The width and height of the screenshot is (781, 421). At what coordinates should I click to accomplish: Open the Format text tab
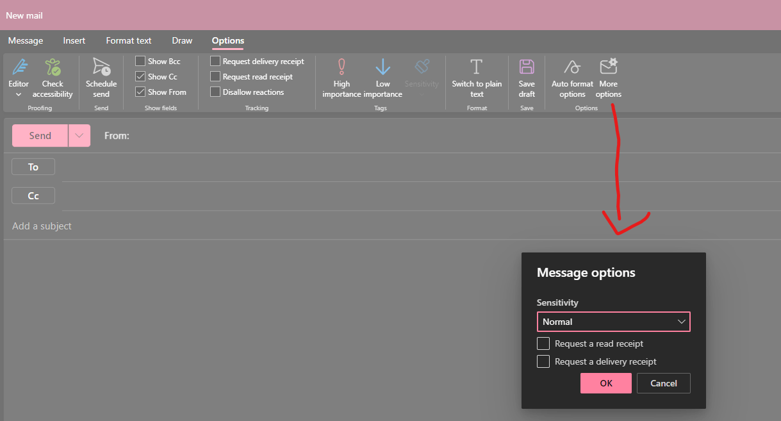coord(128,40)
